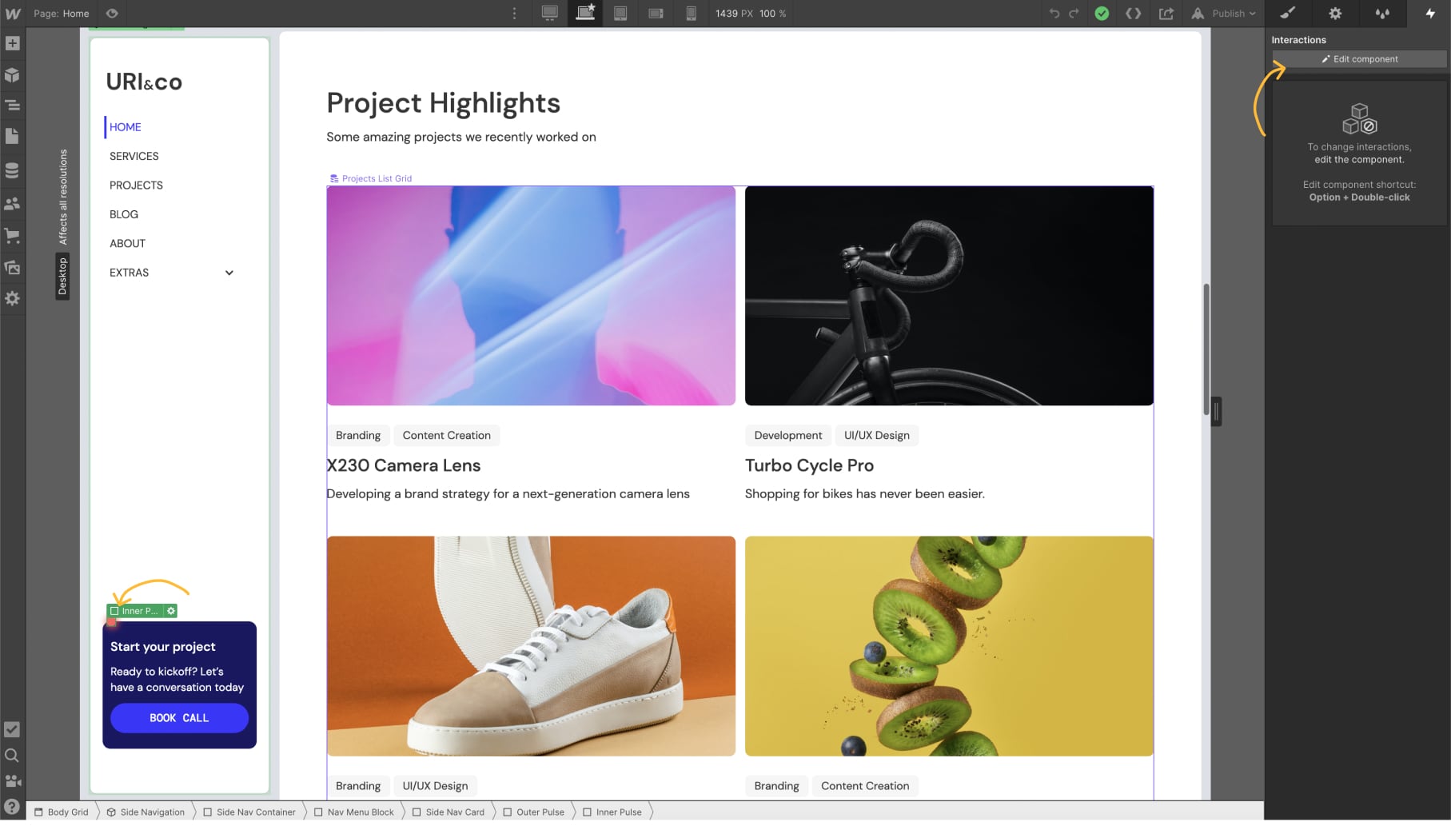Open the three-dot breakpoints menu
This screenshot has width=1451, height=826.
(514, 14)
